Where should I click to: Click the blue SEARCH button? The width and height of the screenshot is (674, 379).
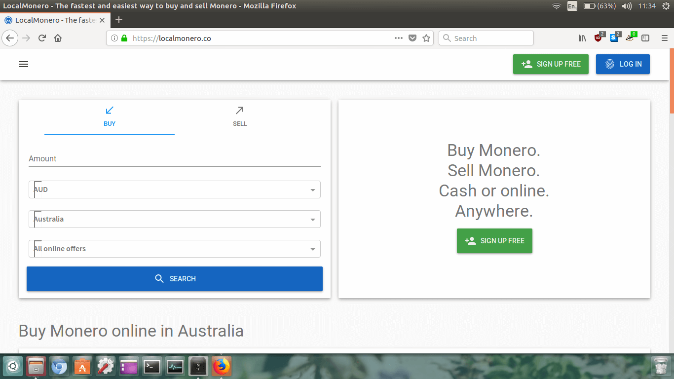click(x=175, y=279)
